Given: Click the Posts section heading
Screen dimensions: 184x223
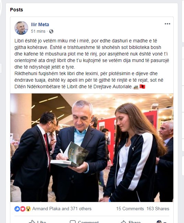Looking at the screenshot, I should click(17, 10).
